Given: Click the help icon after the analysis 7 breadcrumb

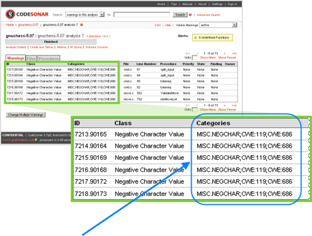Looking at the screenshot, I should (x=82, y=25).
